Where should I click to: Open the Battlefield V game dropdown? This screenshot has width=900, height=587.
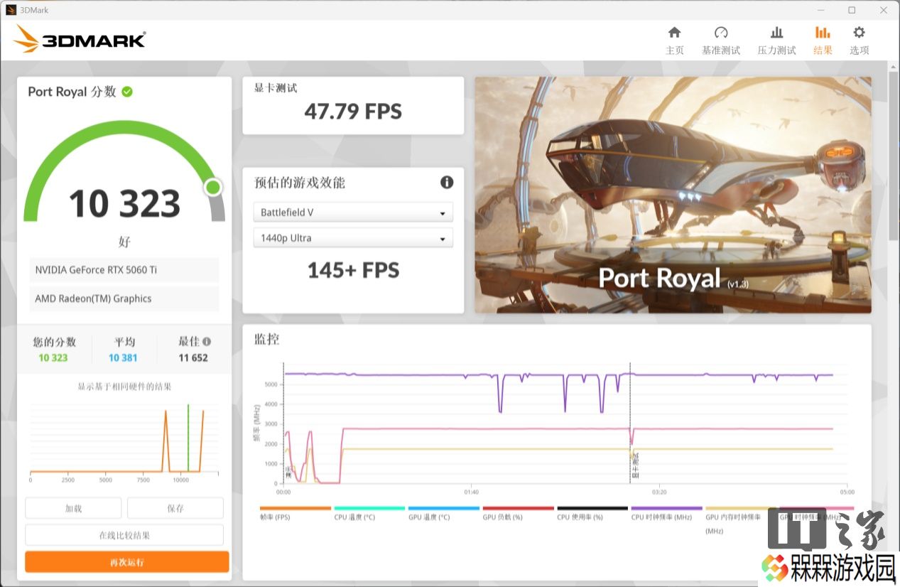coord(353,212)
